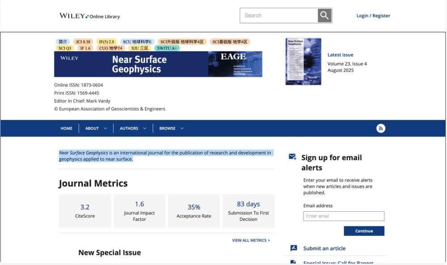Open the AUTHORS menu
The height and width of the screenshot is (265, 447).
(129, 128)
